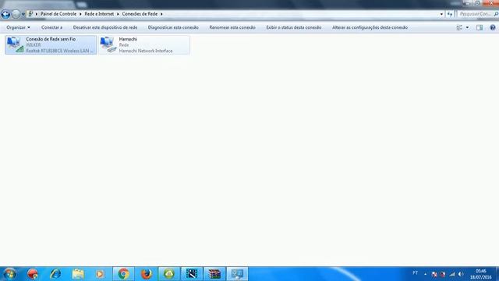Image resolution: width=499 pixels, height=281 pixels.
Task: Click the Hamachi Network Interface text
Action: 146,51
